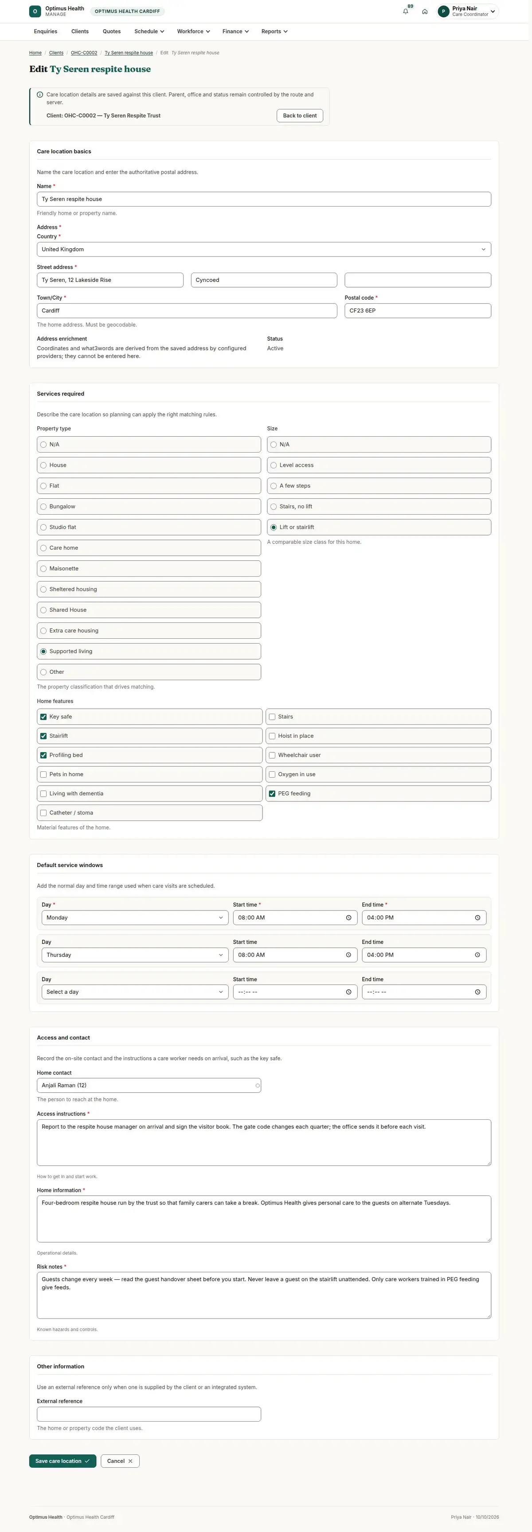Image resolution: width=532 pixels, height=1532 pixels.
Task: Choose Care home property type
Action: click(x=149, y=548)
